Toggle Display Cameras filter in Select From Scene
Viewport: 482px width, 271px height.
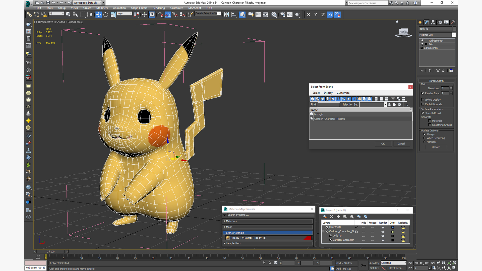coord(328,99)
